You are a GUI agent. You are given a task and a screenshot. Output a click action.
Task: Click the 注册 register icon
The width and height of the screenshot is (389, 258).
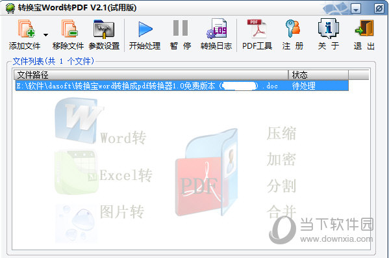pyautogui.click(x=293, y=29)
